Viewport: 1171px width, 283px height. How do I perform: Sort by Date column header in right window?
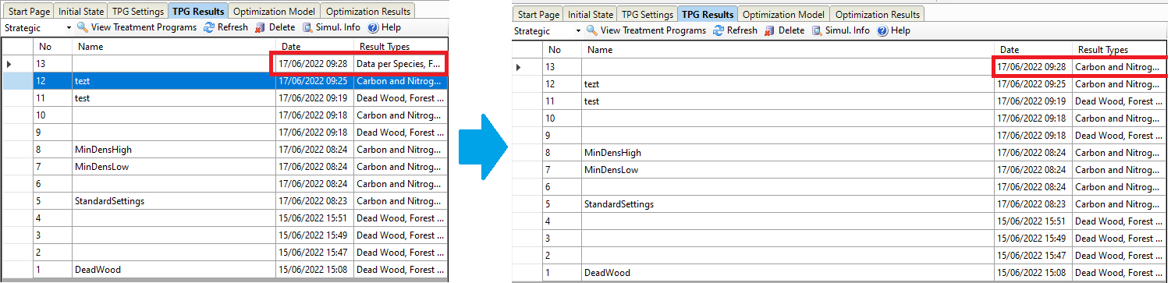tap(1034, 50)
